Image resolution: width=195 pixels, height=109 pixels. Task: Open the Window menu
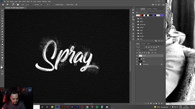click(x=44, y=2)
